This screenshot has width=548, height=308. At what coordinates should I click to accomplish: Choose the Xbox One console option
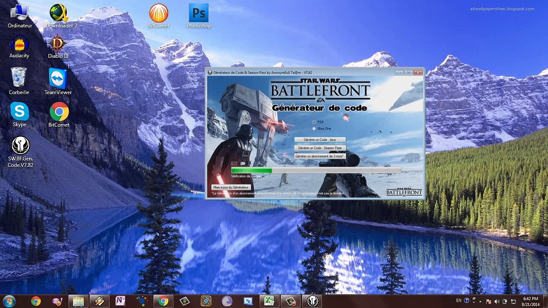314,128
